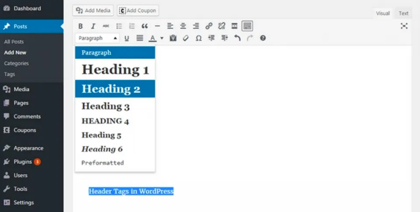Screen dimensions: 420x212
Task: Choose Heading 5 format
Action: (115, 135)
